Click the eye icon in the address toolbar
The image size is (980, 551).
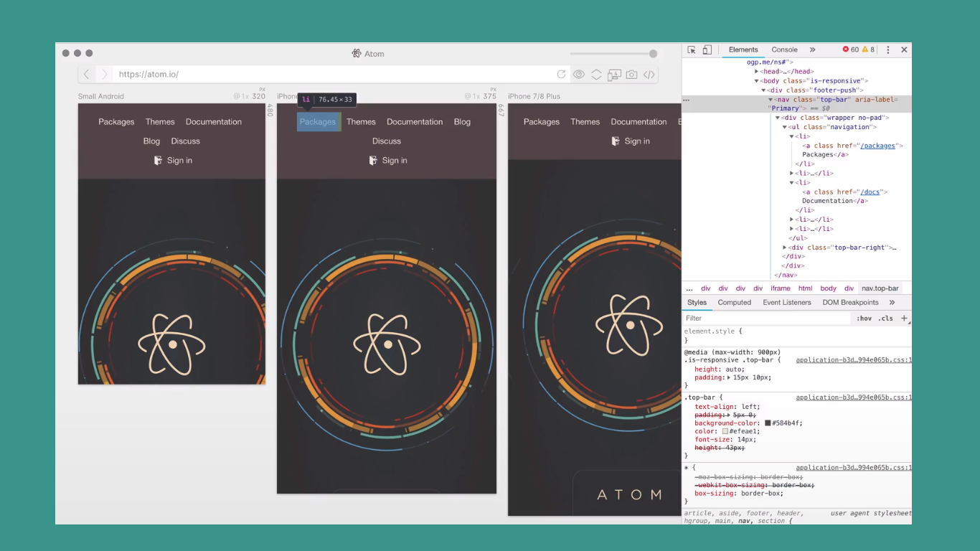click(578, 75)
